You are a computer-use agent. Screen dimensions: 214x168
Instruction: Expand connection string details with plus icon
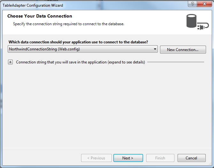pos(10,62)
